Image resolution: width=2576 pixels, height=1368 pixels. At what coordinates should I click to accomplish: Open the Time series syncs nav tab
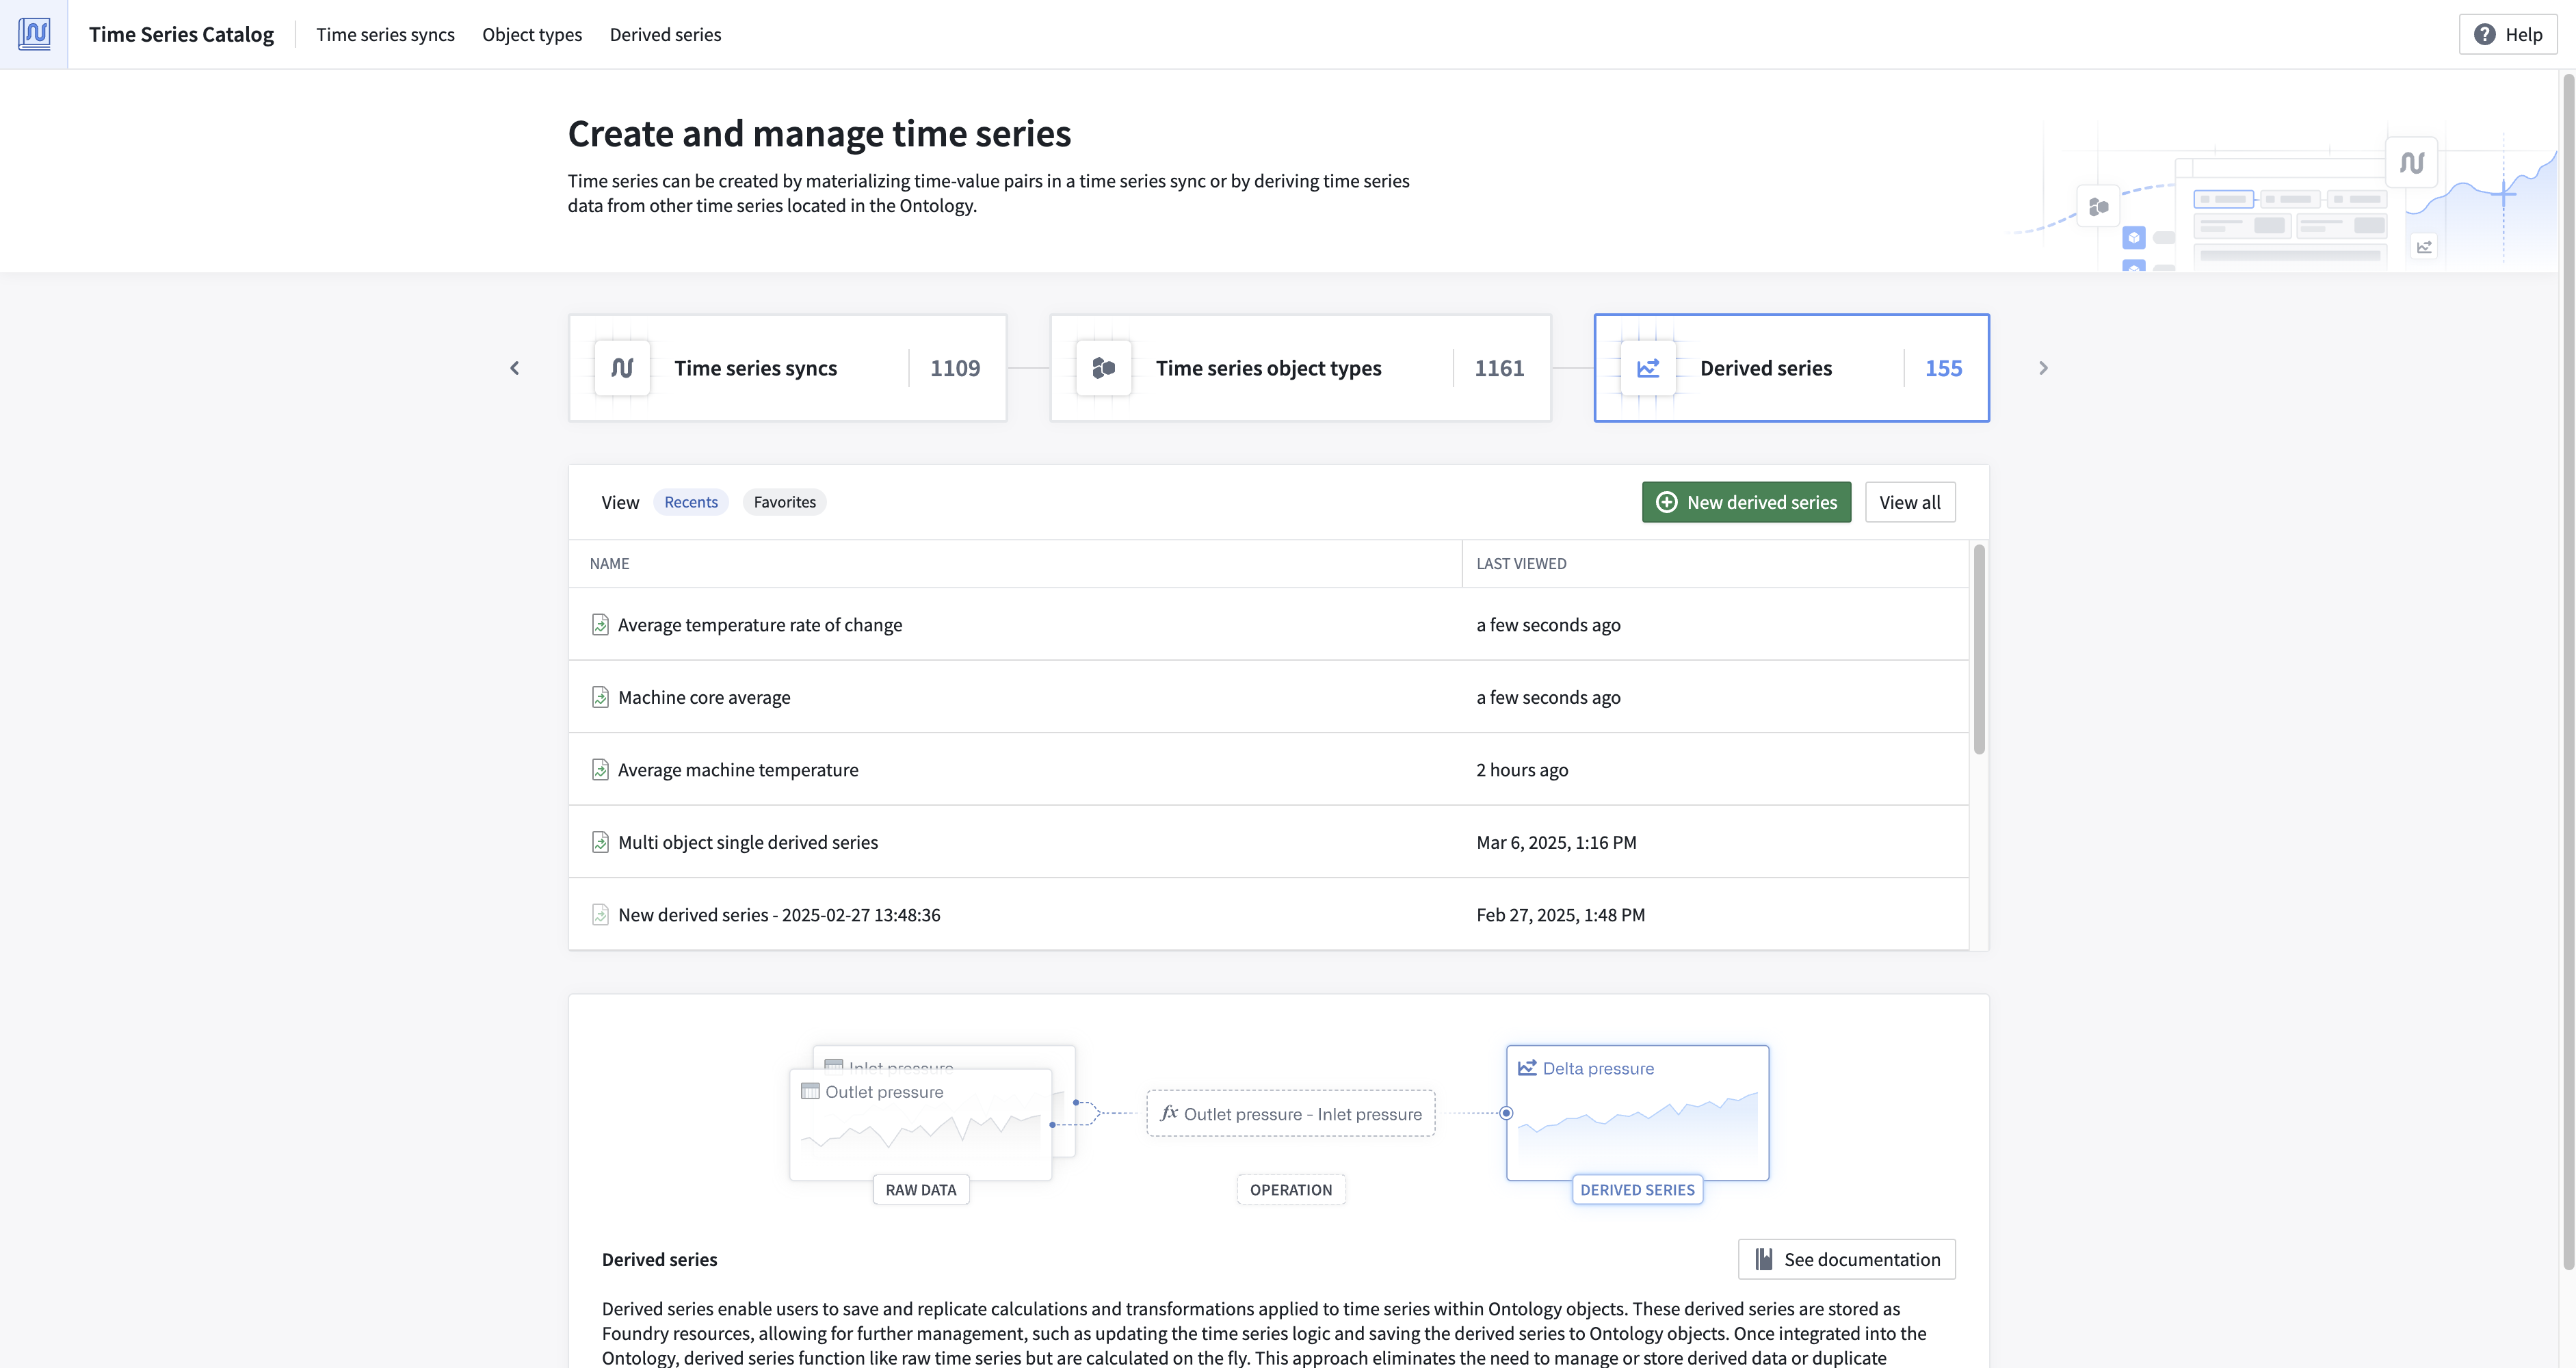point(385,34)
